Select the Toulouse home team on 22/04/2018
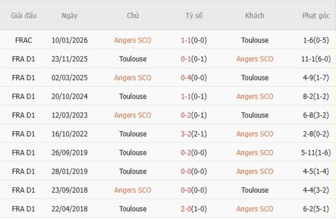336x219 pixels. [132, 209]
